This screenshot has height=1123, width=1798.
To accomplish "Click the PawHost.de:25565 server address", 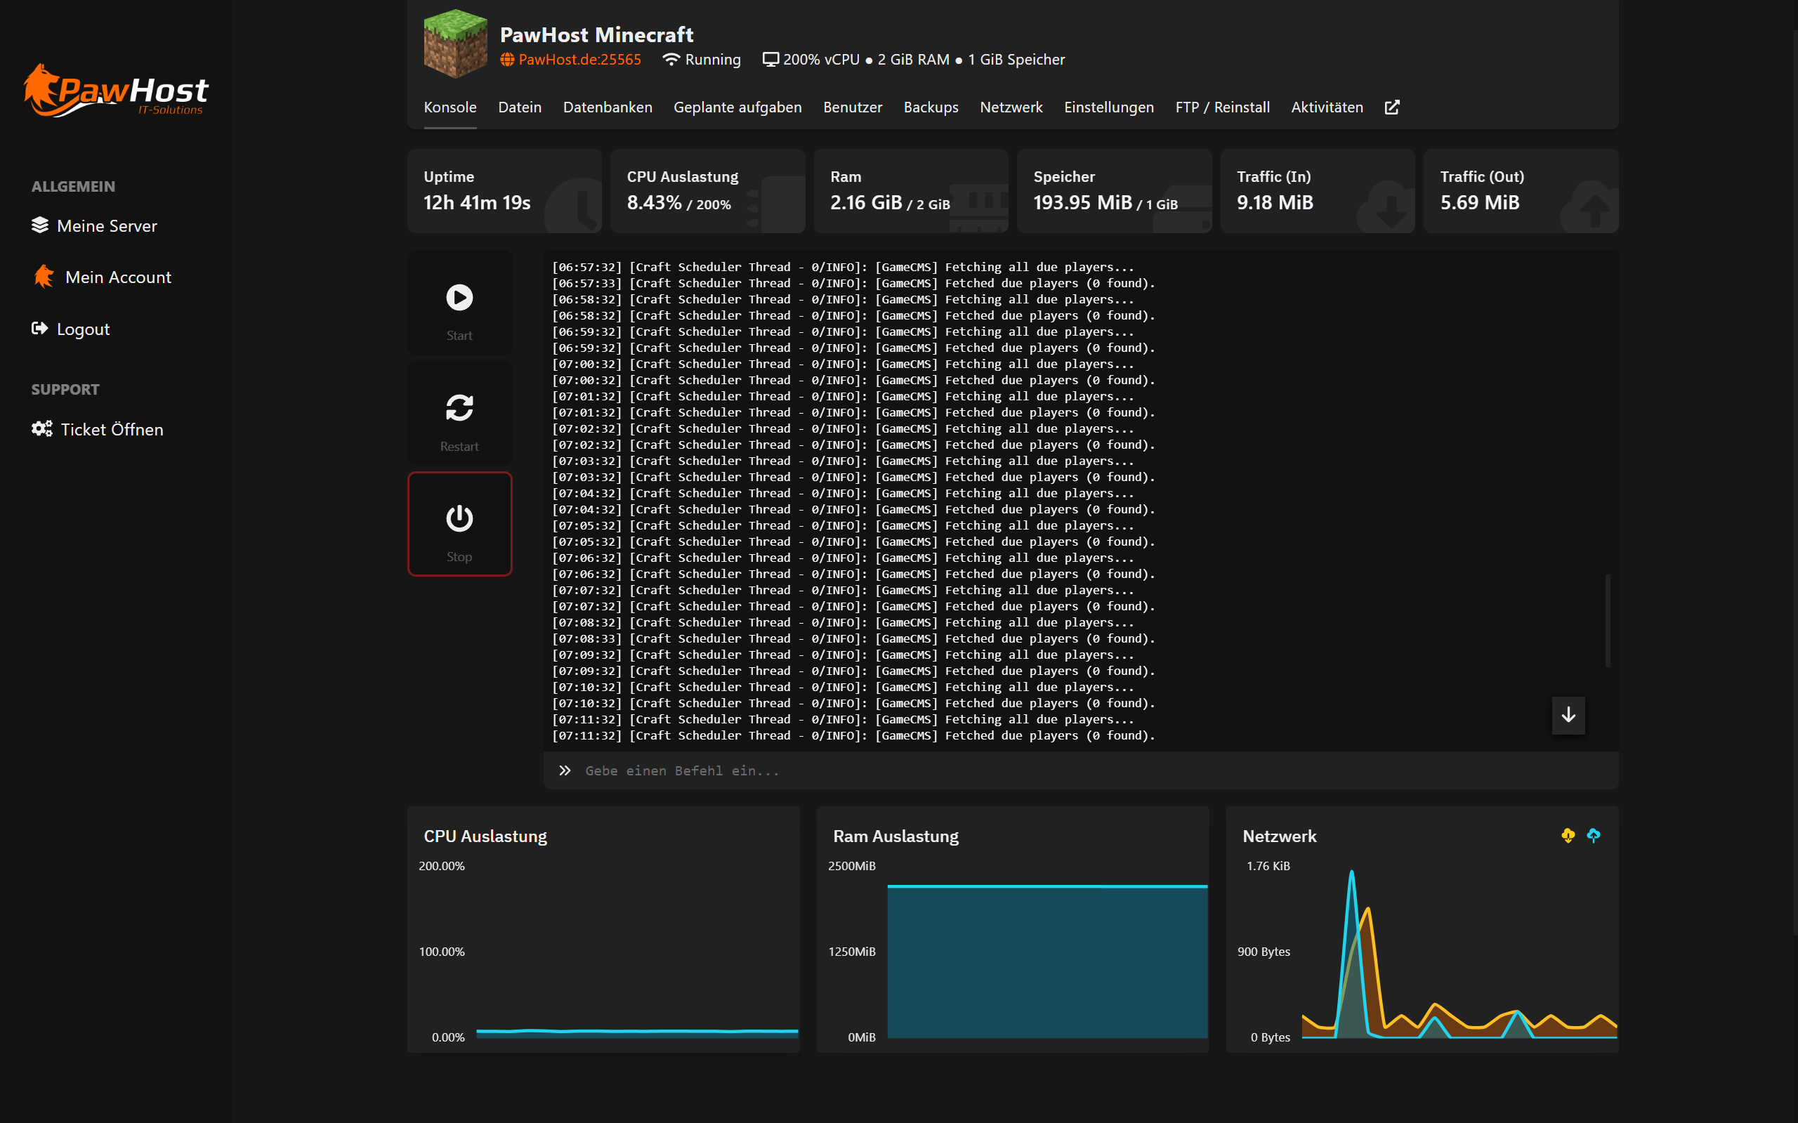I will coord(579,60).
